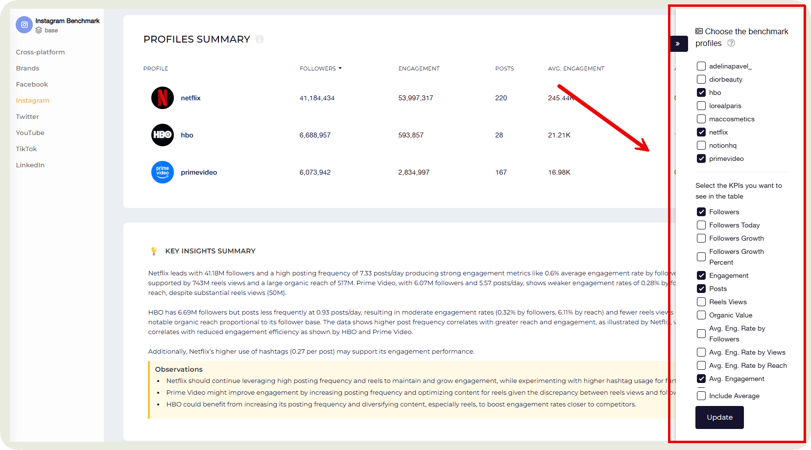Click the base workspace layers icon

pos(39,30)
